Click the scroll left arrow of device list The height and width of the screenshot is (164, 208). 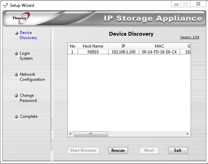point(70,134)
